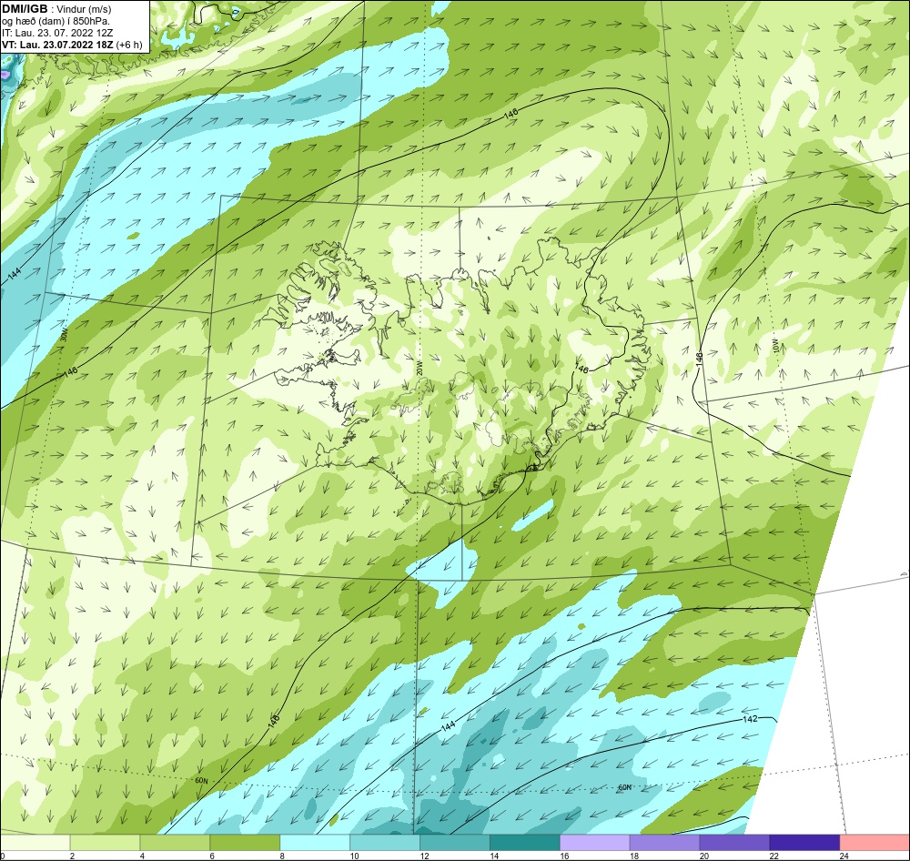Click the 20W longitude label

(419, 368)
